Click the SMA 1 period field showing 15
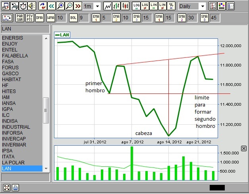Image resolution: width=249 pixels, height=194 pixels. pyautogui.click(x=170, y=18)
